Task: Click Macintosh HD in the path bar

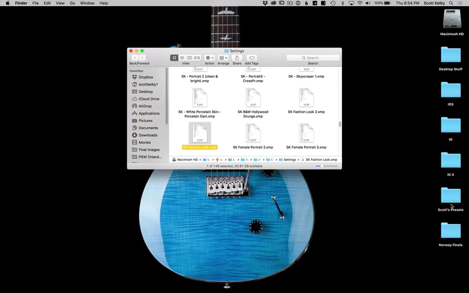Action: point(184,160)
